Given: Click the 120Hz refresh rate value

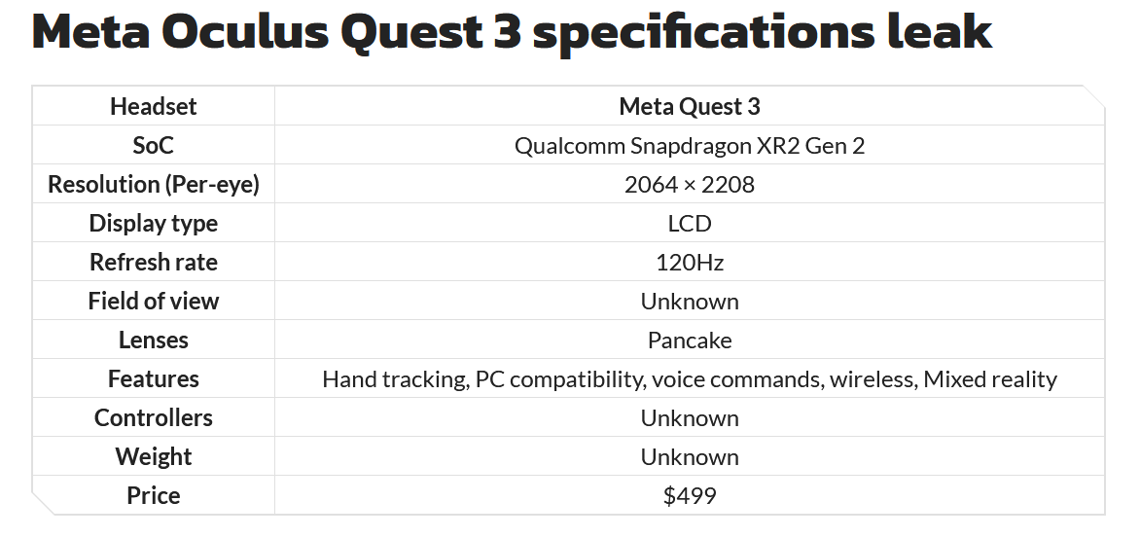Looking at the screenshot, I should point(690,262).
